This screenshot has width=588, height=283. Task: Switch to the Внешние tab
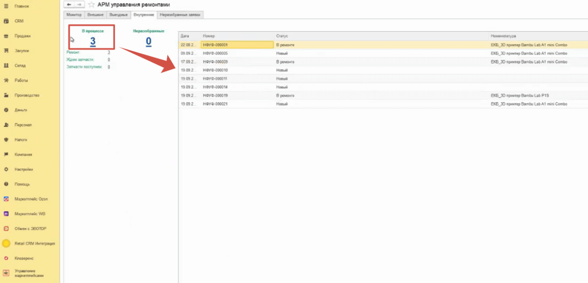click(95, 15)
